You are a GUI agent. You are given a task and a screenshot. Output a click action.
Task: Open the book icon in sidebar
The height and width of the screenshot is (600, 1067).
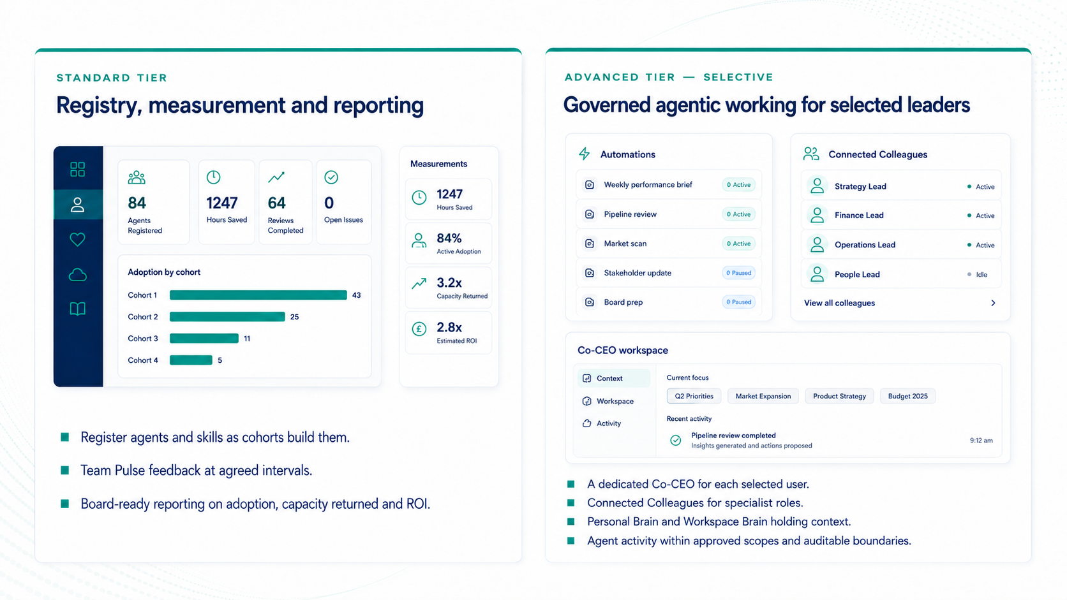click(x=77, y=309)
